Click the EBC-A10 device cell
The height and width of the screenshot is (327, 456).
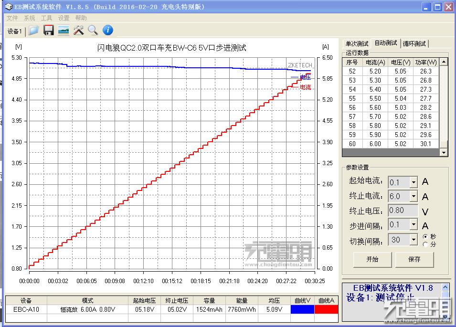(26, 309)
